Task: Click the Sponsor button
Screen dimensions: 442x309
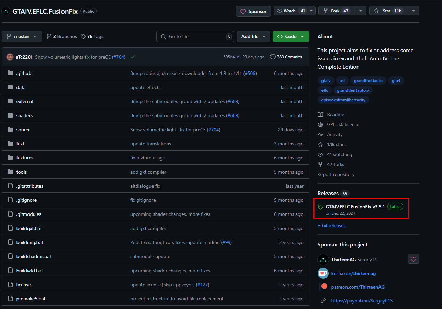Action: pyautogui.click(x=253, y=11)
